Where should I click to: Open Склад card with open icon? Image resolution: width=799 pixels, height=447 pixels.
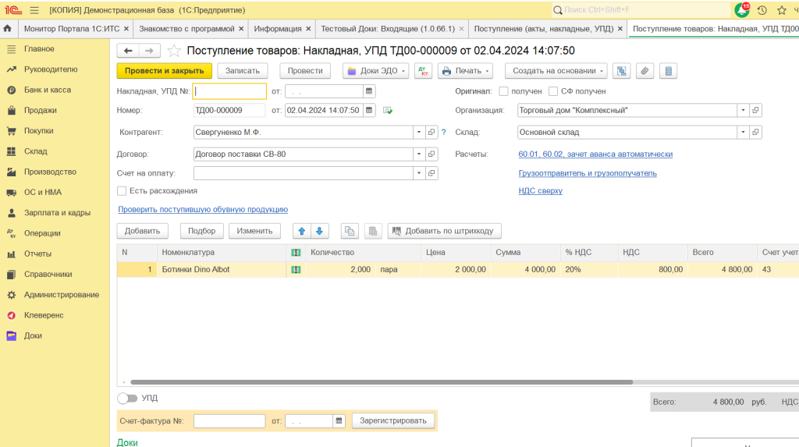pos(755,132)
